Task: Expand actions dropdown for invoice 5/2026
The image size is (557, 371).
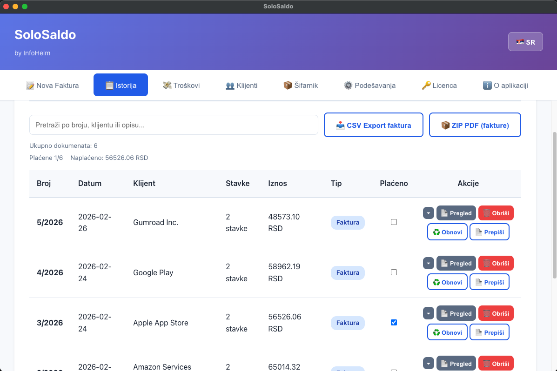Action: [428, 213]
